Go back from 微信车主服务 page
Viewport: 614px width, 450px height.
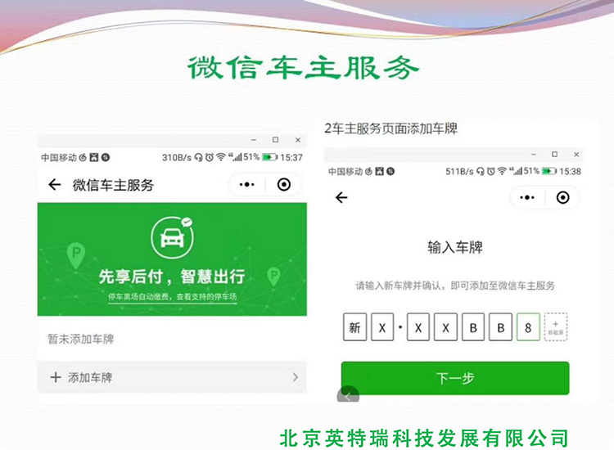[x=54, y=184]
